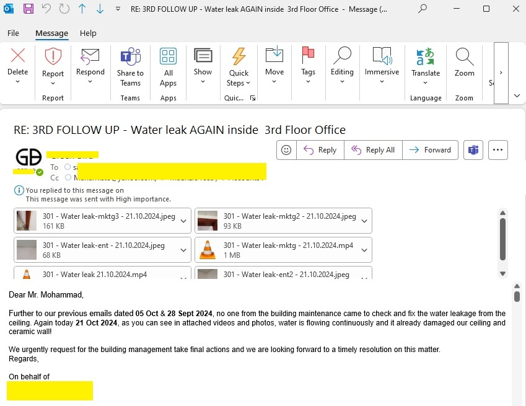Open the Help tab
The width and height of the screenshot is (526, 406).
tap(88, 33)
